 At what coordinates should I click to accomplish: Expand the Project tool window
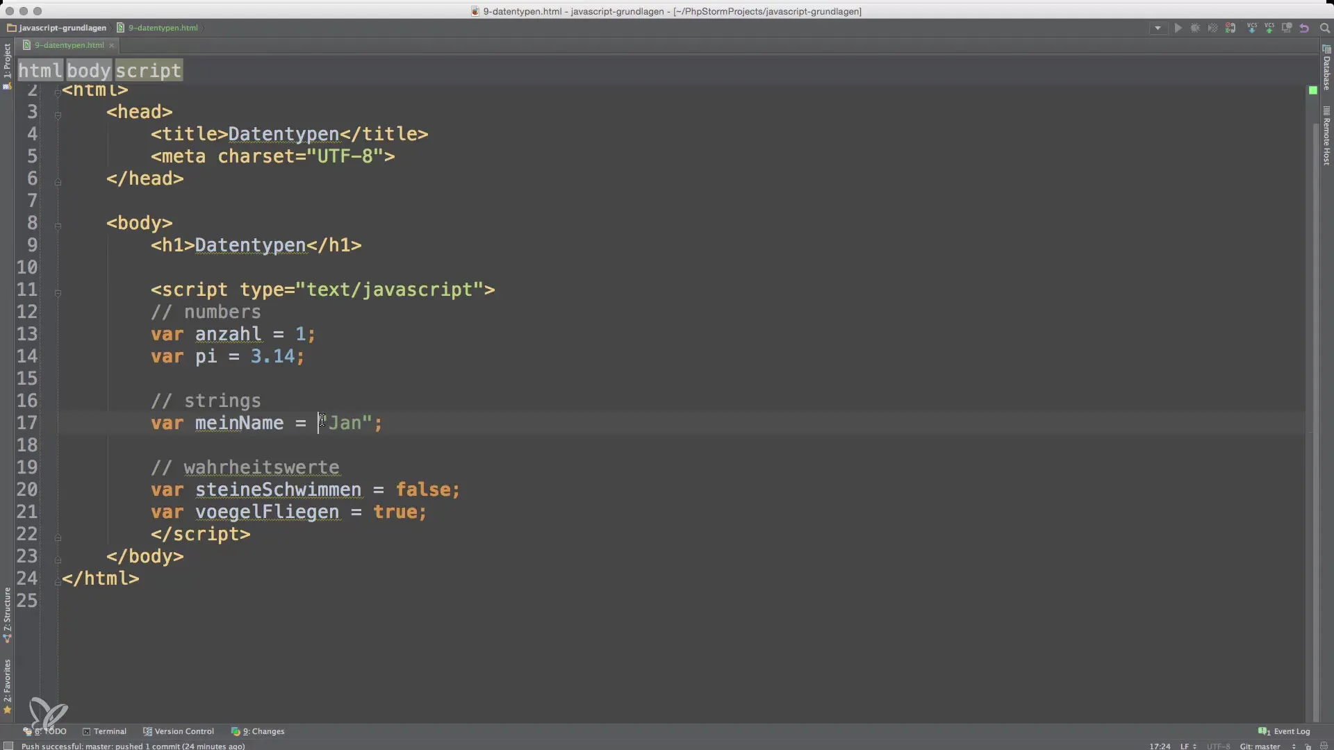(7, 65)
